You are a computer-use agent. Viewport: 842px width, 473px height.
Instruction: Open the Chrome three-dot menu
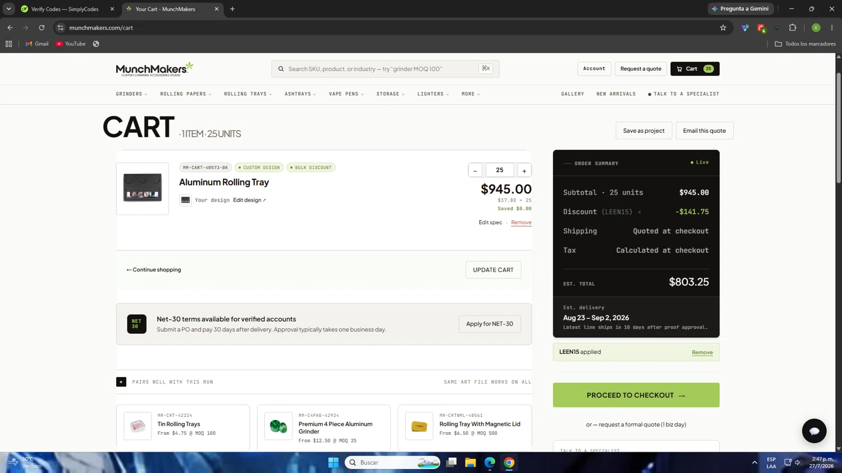[x=832, y=27]
